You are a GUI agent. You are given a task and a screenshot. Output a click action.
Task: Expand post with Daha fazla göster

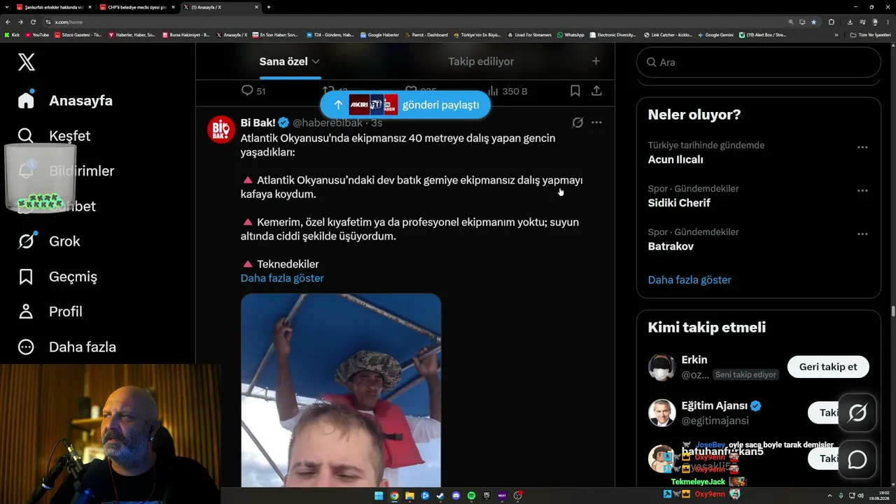point(282,278)
